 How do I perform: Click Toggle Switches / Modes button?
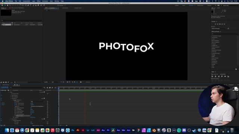click(x=37, y=125)
